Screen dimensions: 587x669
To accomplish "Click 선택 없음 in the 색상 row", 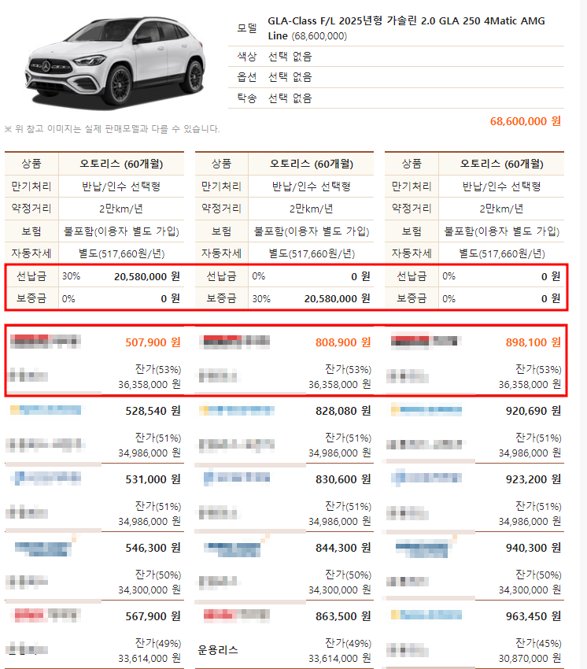I will [x=290, y=57].
